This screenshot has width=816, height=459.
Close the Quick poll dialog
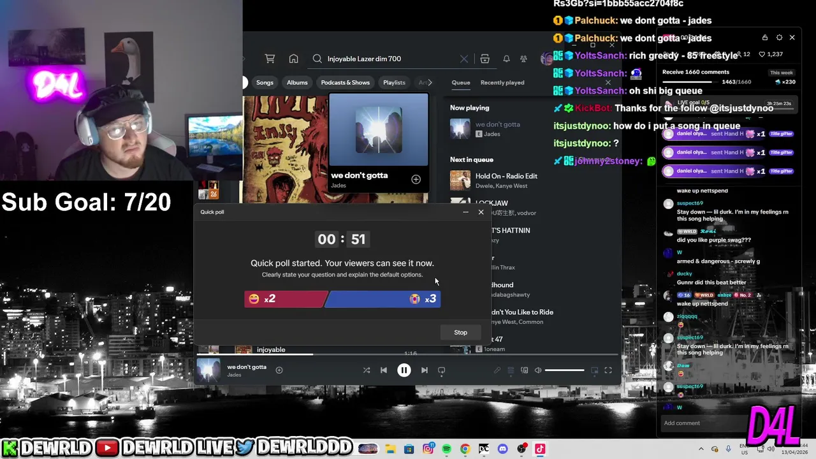tap(481, 212)
